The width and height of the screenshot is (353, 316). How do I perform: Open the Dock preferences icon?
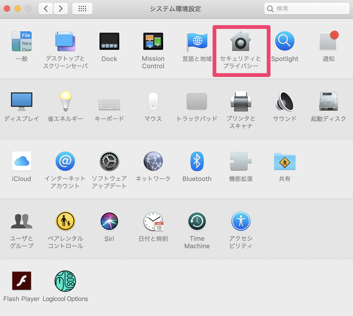pyautogui.click(x=109, y=41)
